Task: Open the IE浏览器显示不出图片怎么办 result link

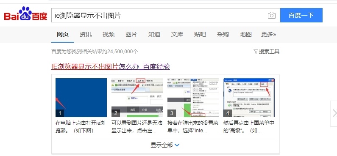Action: 111,67
